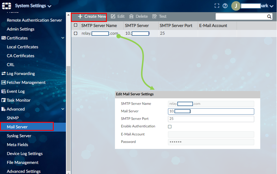Open Meta Fields settings
Viewport: 277px width, 174px height.
(x=18, y=145)
